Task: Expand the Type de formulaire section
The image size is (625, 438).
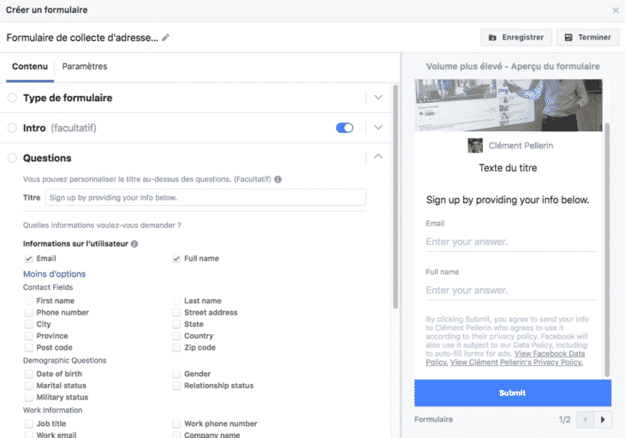Action: pos(378,98)
